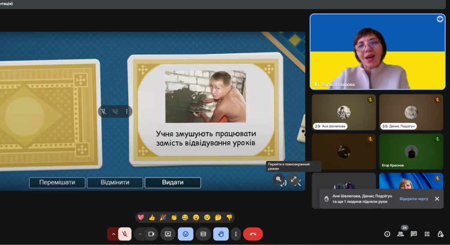Lower the raised hand
This screenshot has height=245, width=450.
[x=221, y=234]
